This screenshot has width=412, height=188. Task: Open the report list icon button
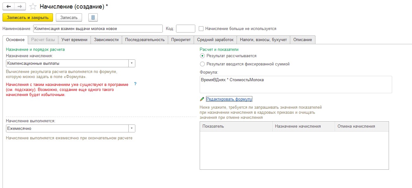tap(93, 17)
